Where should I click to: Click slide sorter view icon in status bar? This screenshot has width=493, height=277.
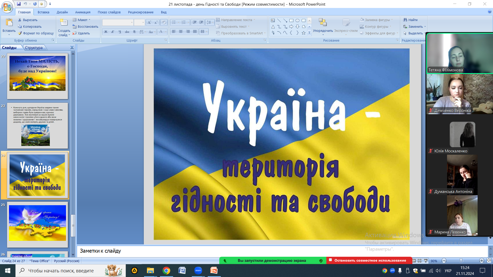[x=420, y=261]
